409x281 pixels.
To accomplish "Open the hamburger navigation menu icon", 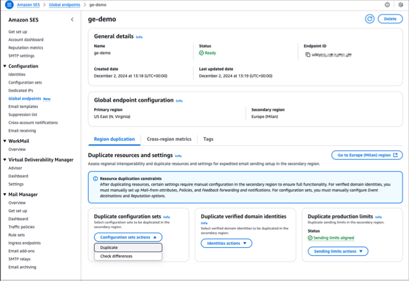I will coord(9,5).
